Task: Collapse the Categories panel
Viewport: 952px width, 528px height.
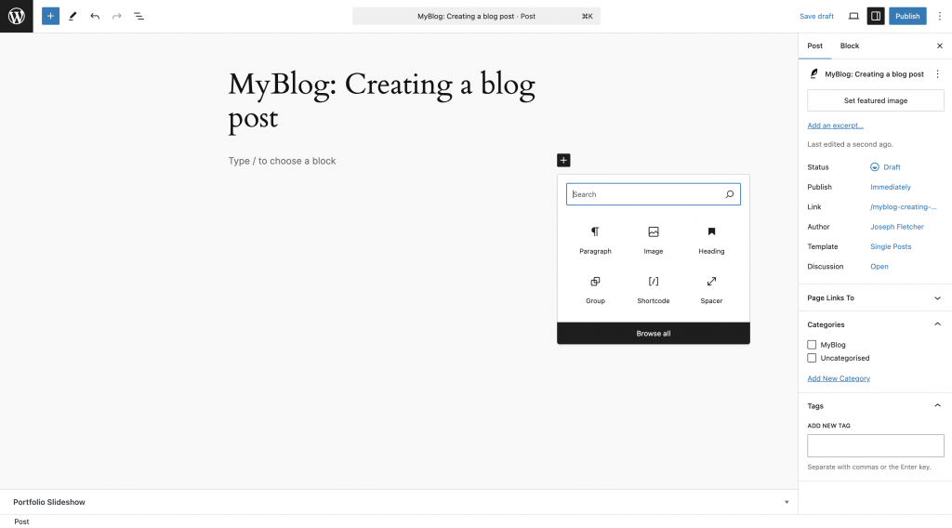Action: point(937,324)
